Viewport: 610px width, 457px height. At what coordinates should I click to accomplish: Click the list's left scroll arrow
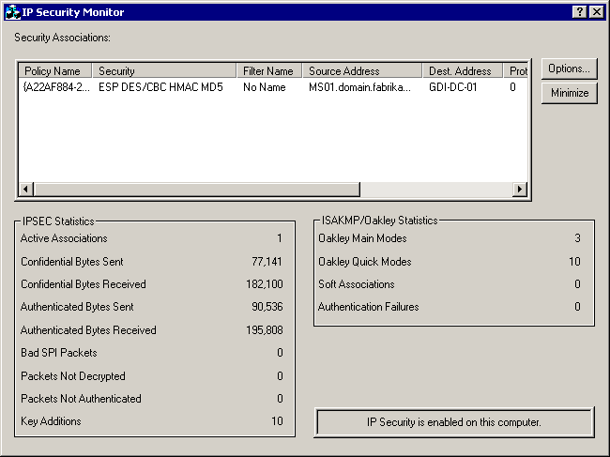(x=26, y=190)
